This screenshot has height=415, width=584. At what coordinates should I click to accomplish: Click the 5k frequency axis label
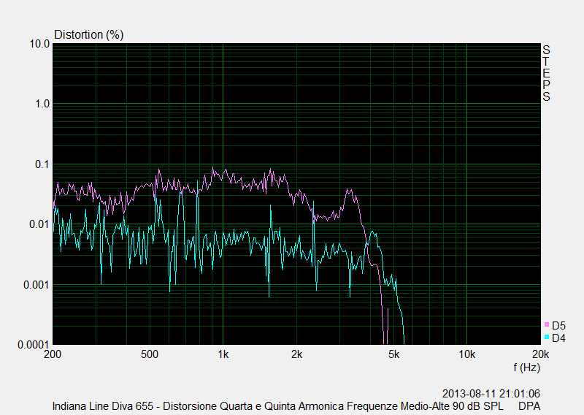click(393, 354)
